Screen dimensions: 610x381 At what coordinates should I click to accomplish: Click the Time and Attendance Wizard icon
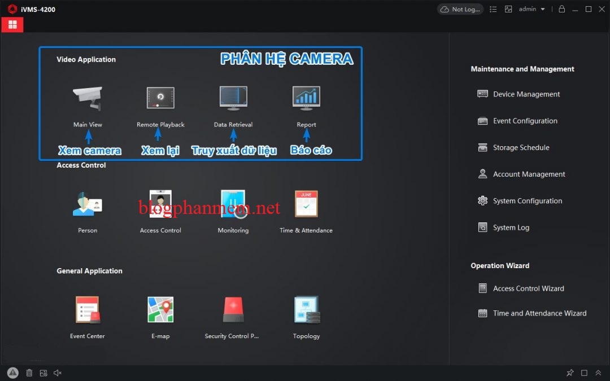(482, 313)
